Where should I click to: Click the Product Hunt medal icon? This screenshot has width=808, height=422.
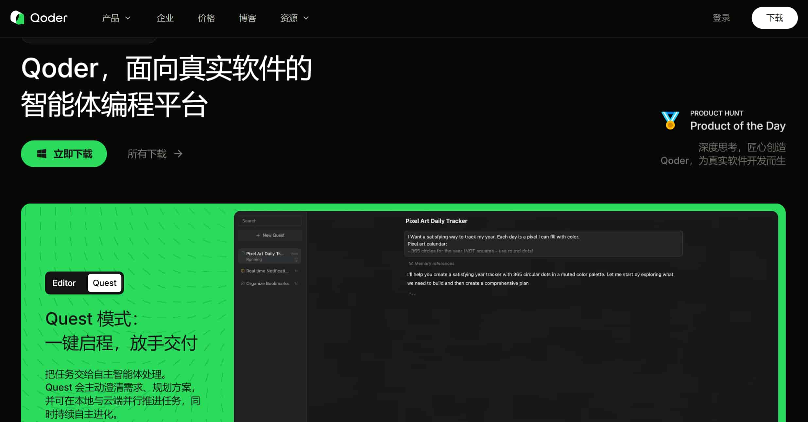tap(670, 120)
